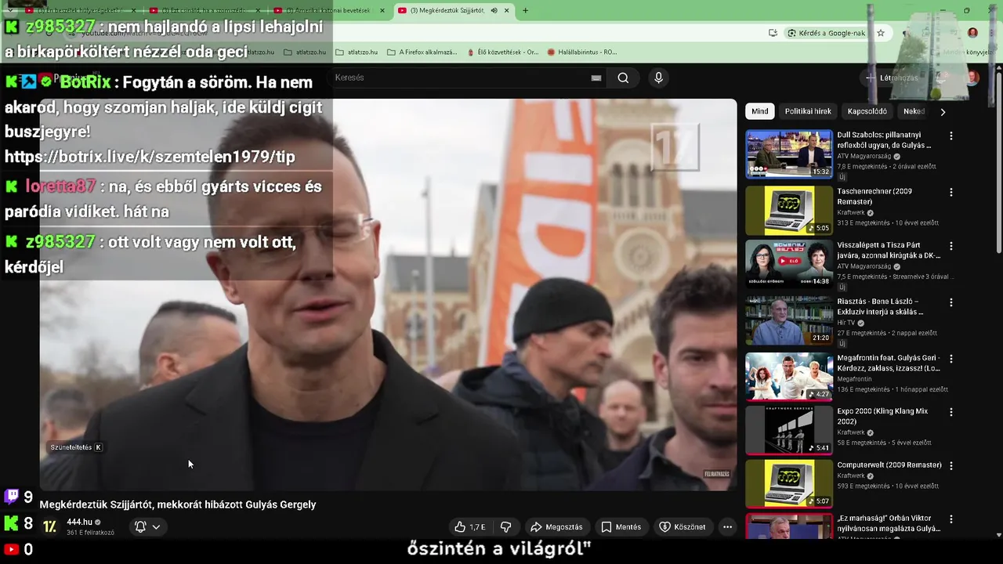
Task: Open options menu for Expo 2000 video
Action: [951, 412]
